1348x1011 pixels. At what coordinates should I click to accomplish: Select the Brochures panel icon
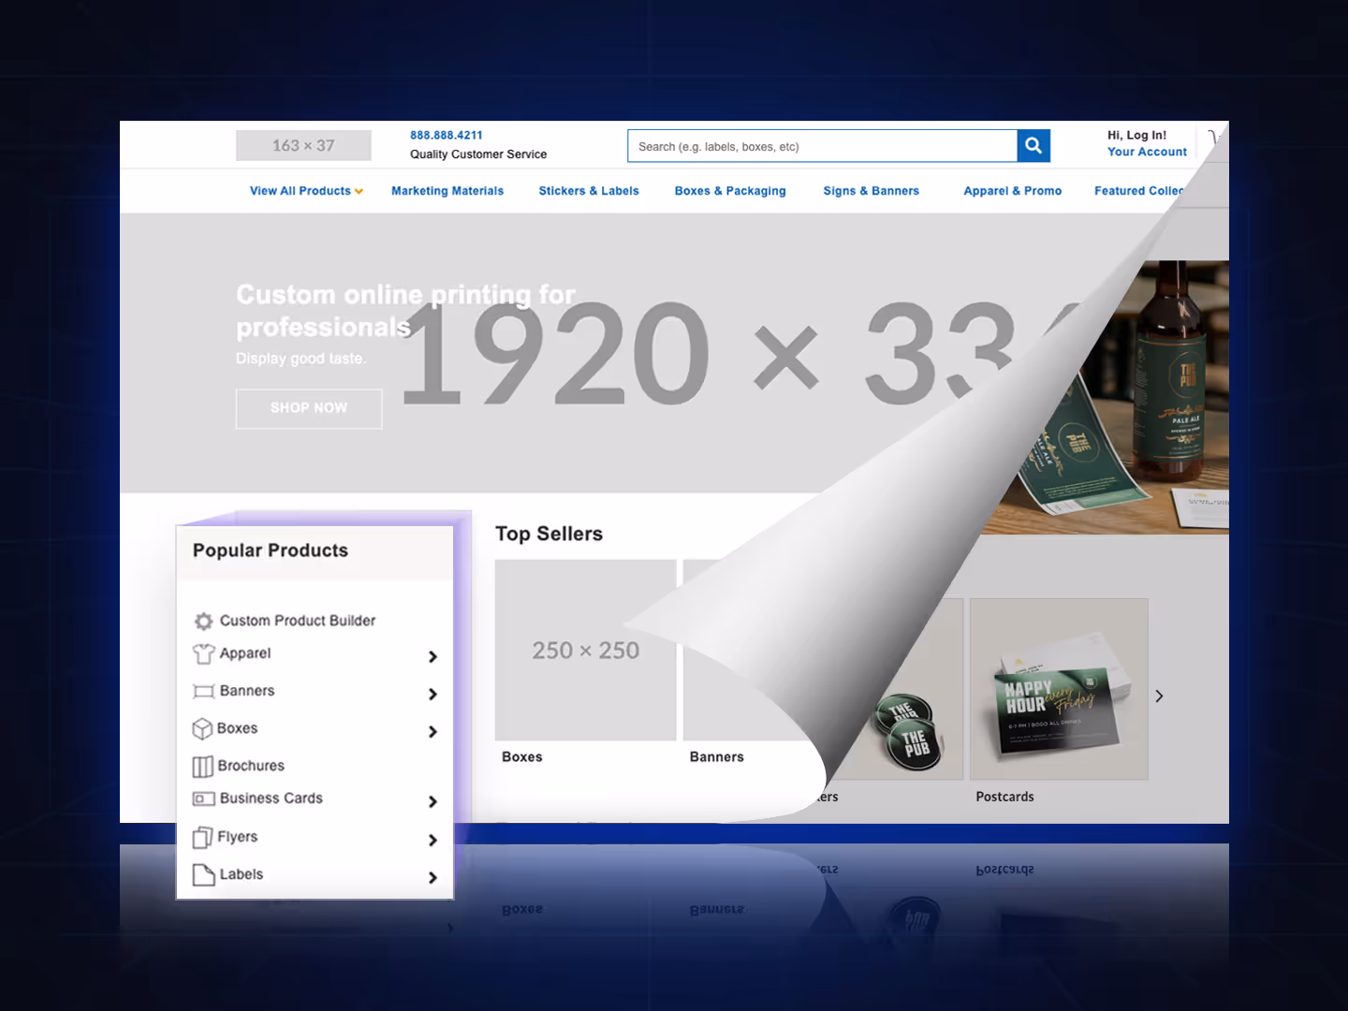tap(204, 766)
